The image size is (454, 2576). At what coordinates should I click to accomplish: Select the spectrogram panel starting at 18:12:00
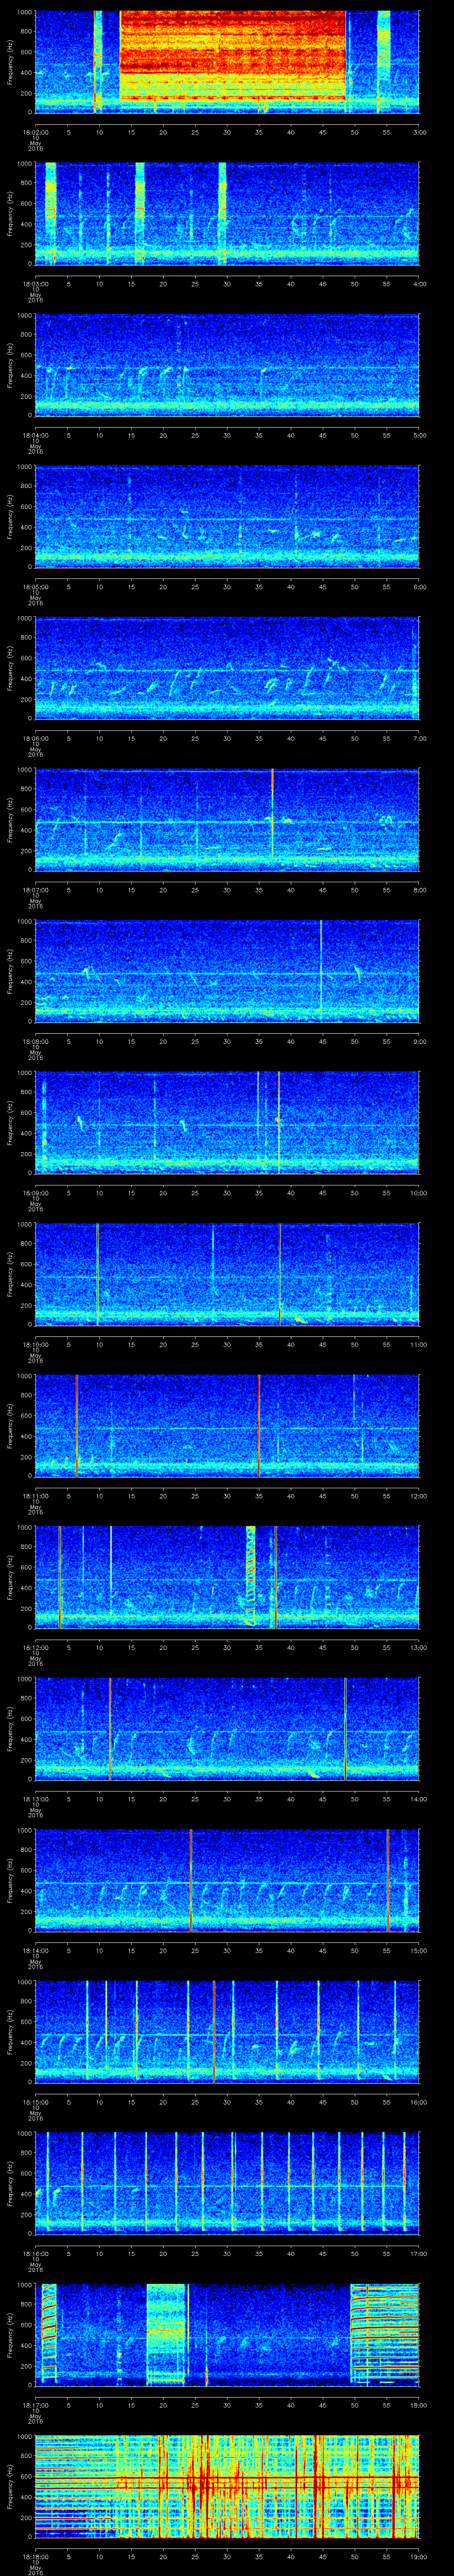[x=227, y=1577]
